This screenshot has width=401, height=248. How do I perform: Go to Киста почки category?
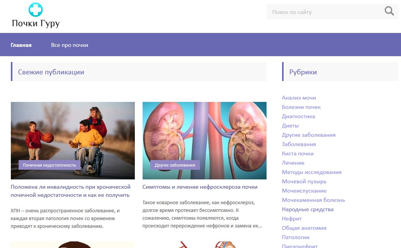tap(298, 154)
